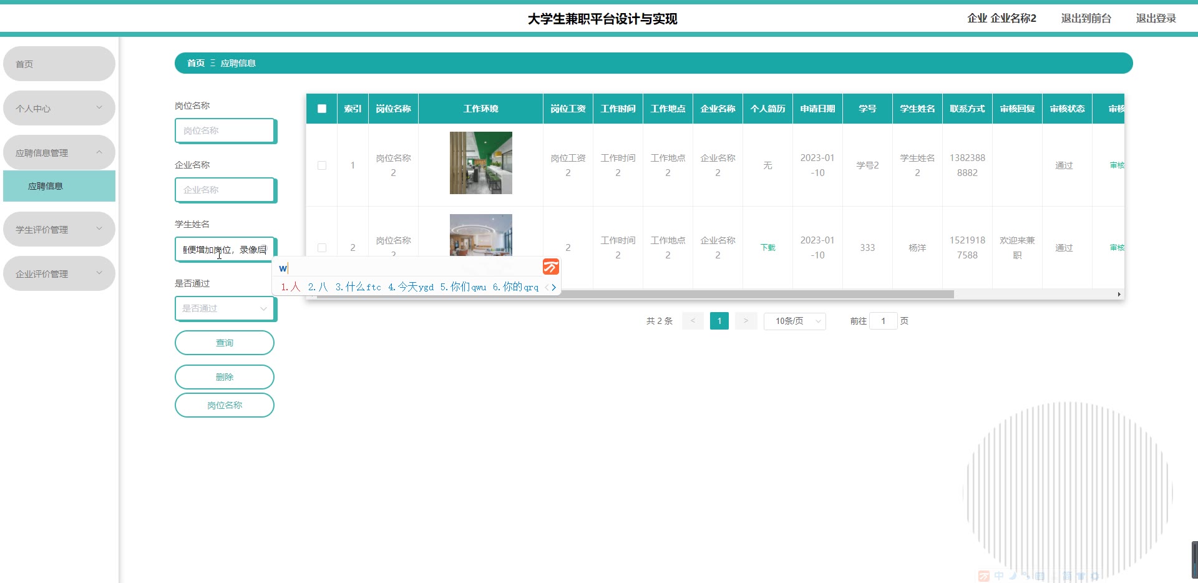Click right arrow of horizontal table scrollbar
This screenshot has width=1198, height=583.
coord(1119,294)
